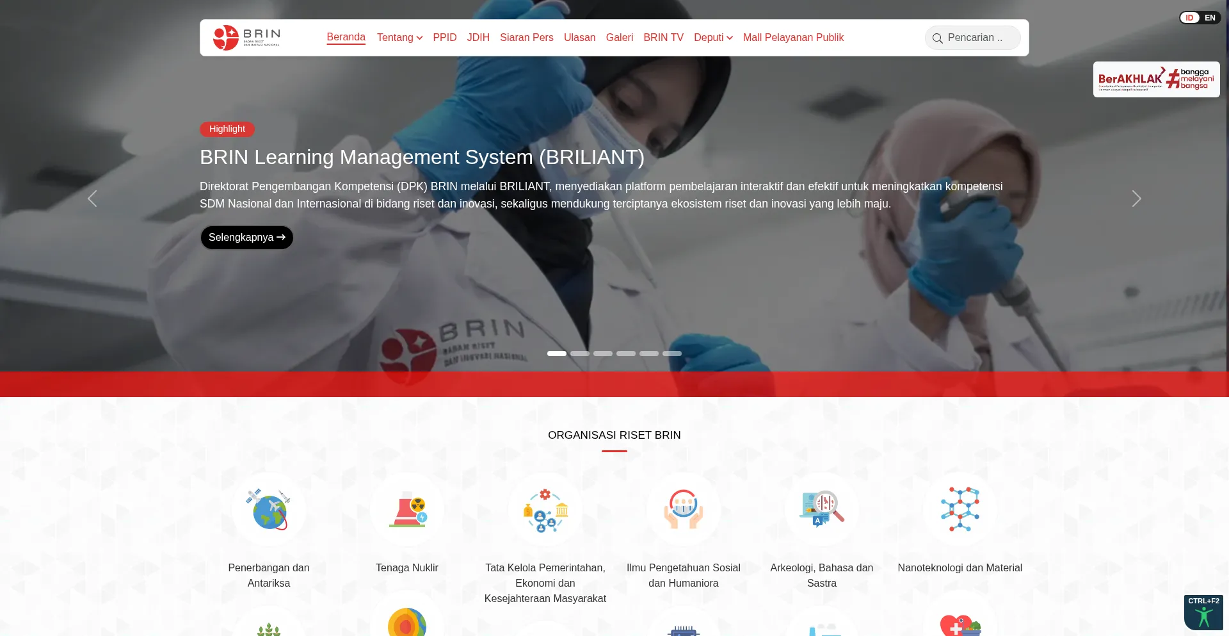Open the Siaran Pers page
This screenshot has height=636, width=1229.
click(x=527, y=38)
